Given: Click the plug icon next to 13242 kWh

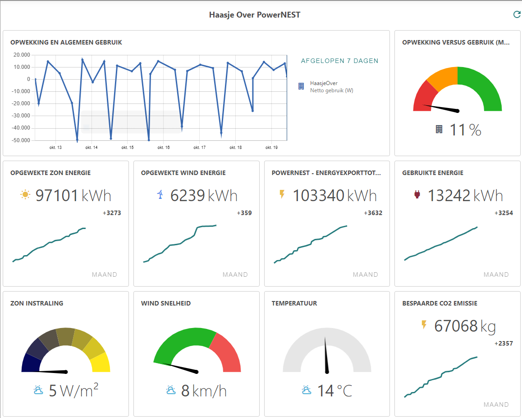Looking at the screenshot, I should [417, 194].
